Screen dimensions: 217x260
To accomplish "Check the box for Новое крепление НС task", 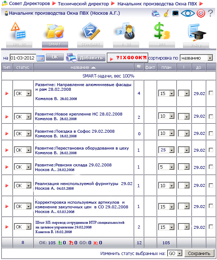I will 211,117.
